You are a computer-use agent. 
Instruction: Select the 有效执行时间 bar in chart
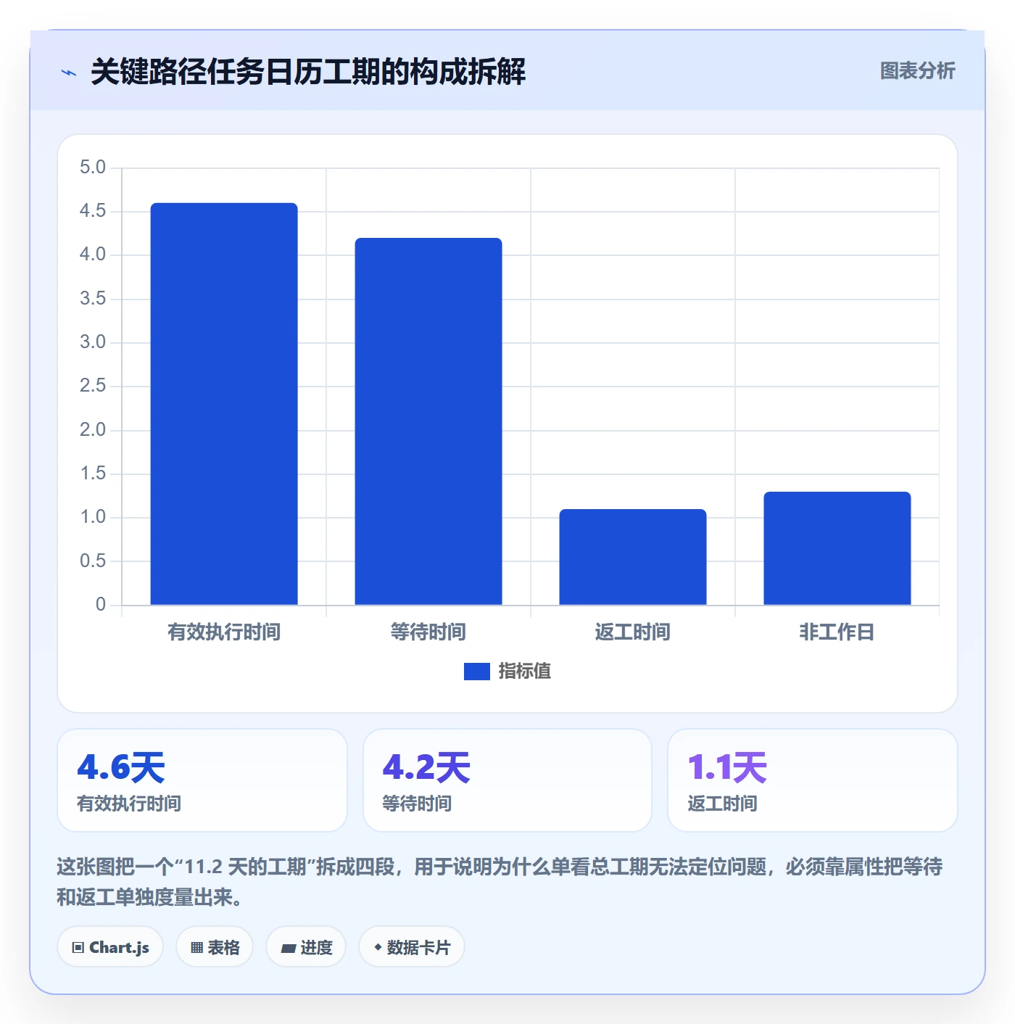(x=224, y=404)
